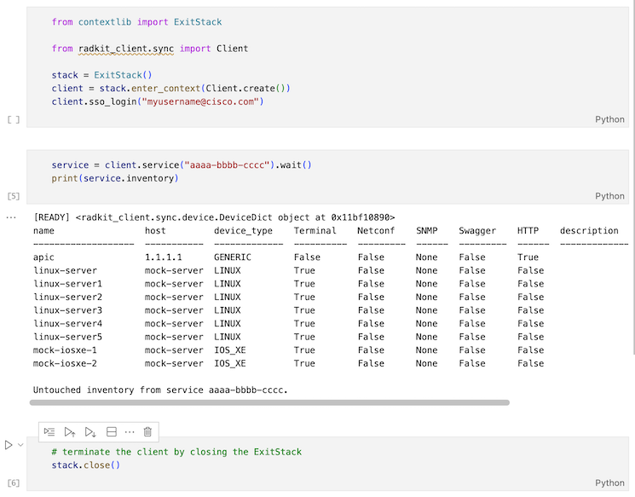Split the cell using toolbar icon
The width and height of the screenshot is (635, 497).
pyautogui.click(x=112, y=432)
